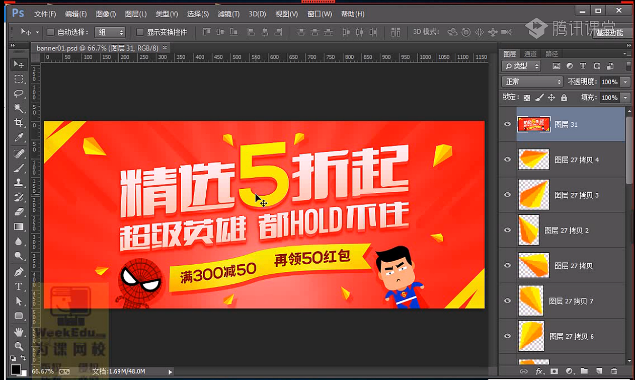Select the Rectangular Marquee tool
The width and height of the screenshot is (635, 380).
(x=19, y=79)
